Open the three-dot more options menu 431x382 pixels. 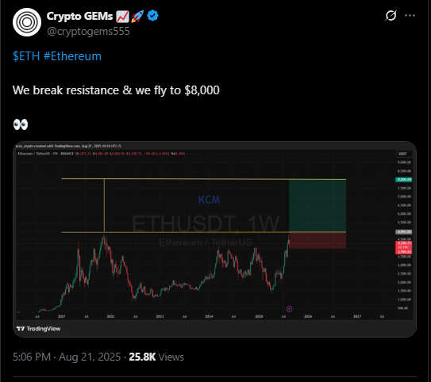click(410, 16)
